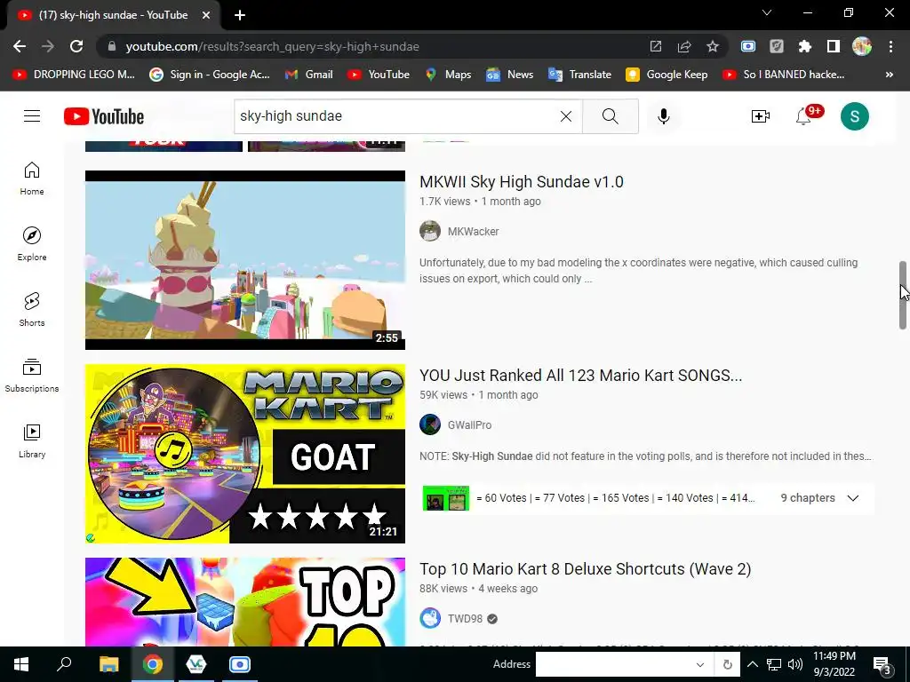This screenshot has width=910, height=682.
Task: Open the MKWacker channel avatar
Action: [x=430, y=231]
